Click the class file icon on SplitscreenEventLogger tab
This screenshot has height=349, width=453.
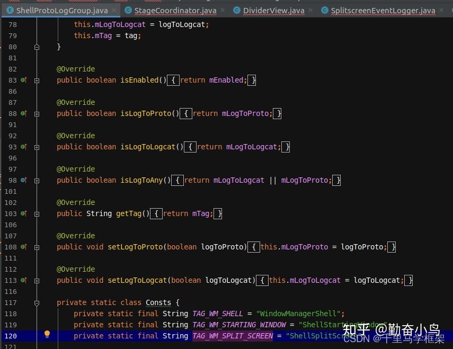[325, 11]
